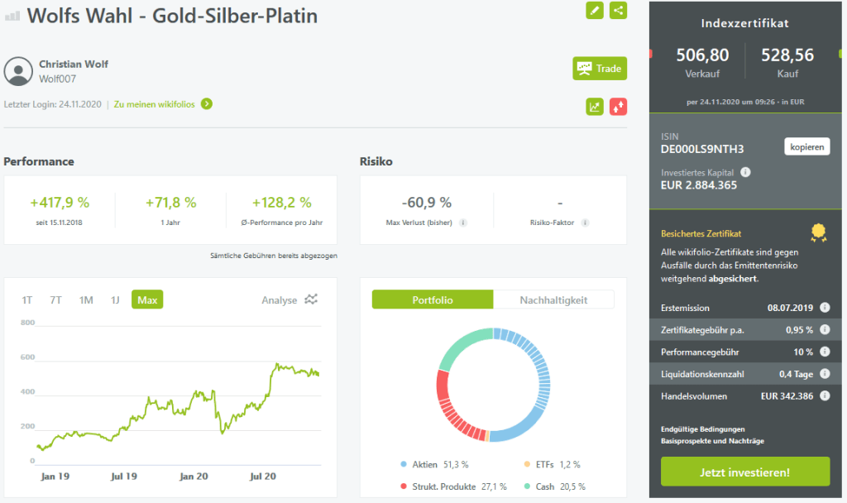
Task: Select the Max chart time range
Action: pos(147,299)
